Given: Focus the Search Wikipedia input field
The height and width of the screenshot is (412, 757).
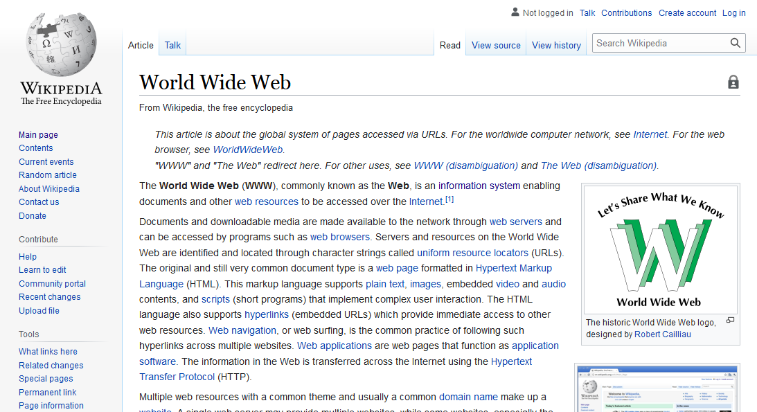Looking at the screenshot, I should [x=659, y=44].
